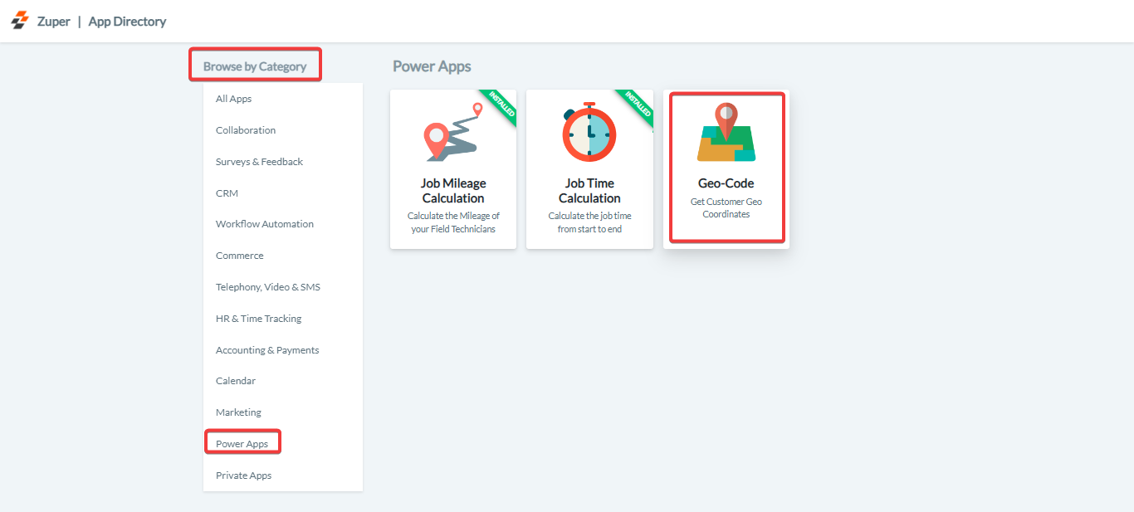
Task: Go to the Commerce category
Action: pyautogui.click(x=239, y=256)
